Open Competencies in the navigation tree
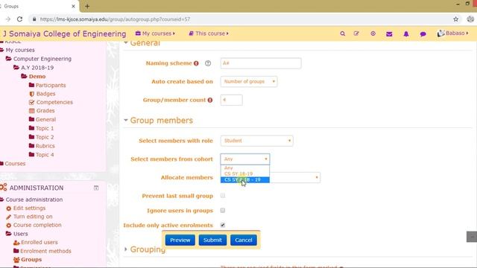The image size is (477, 268). click(x=54, y=102)
